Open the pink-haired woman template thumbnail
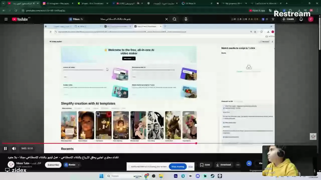This screenshot has height=180, width=321. 190,125
